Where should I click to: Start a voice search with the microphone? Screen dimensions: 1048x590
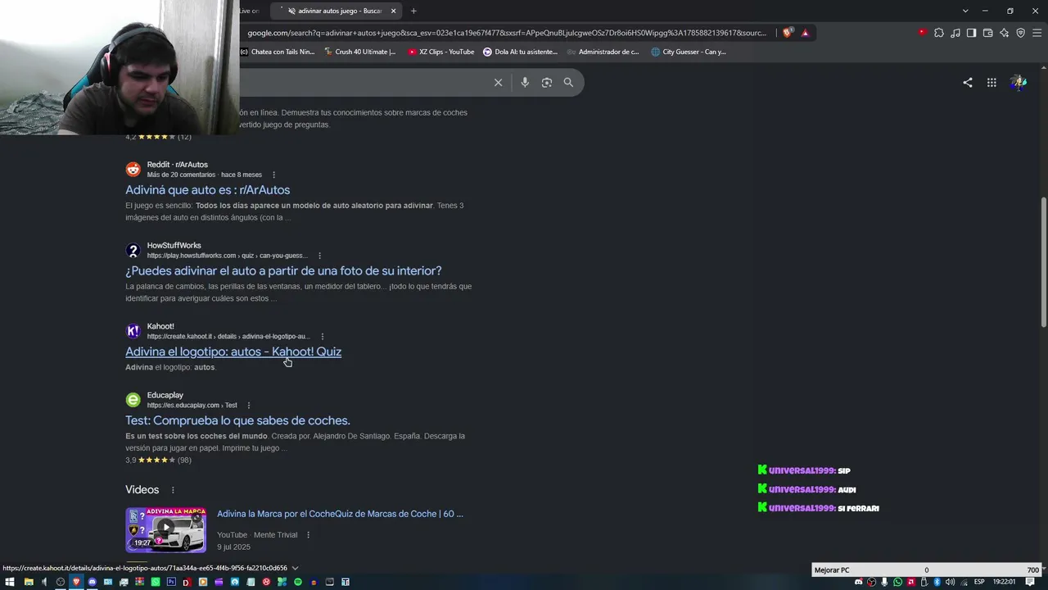pos(525,82)
